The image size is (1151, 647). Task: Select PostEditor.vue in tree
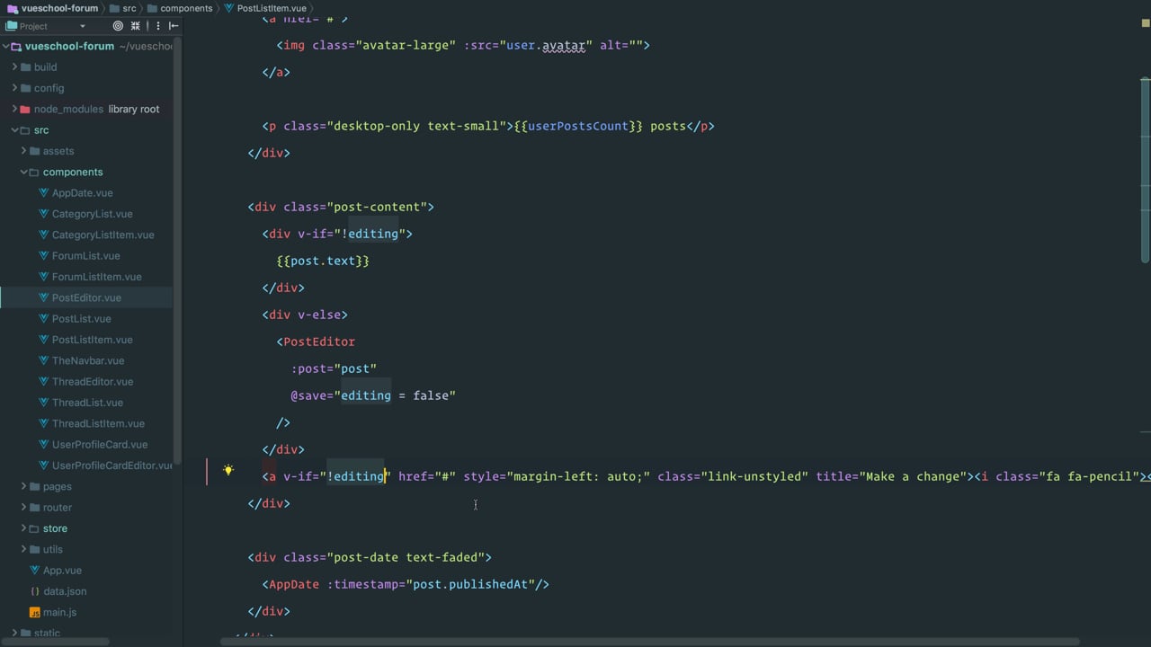pos(86,297)
